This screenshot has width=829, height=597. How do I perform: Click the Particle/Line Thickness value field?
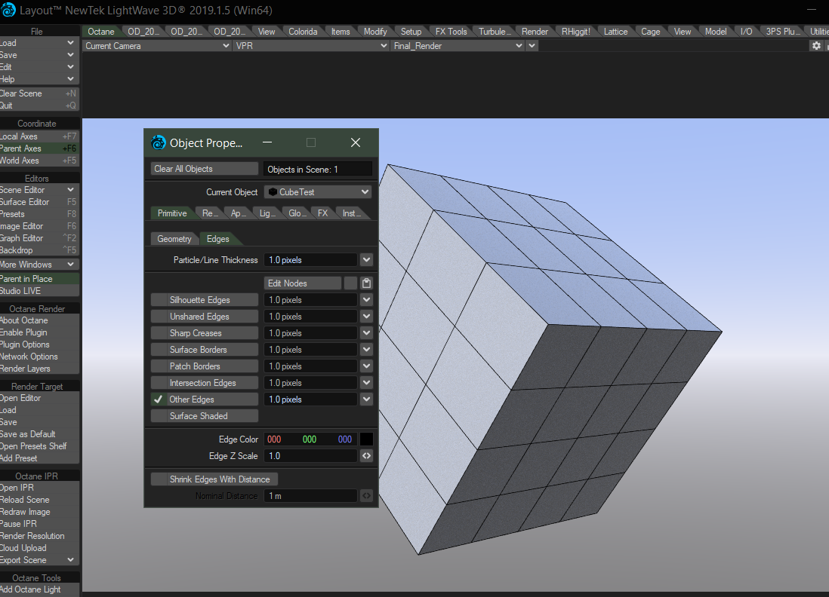(311, 260)
